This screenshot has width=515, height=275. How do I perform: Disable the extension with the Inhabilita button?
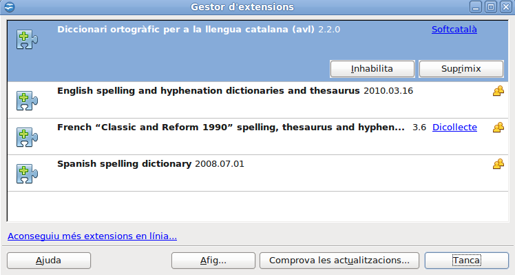372,69
